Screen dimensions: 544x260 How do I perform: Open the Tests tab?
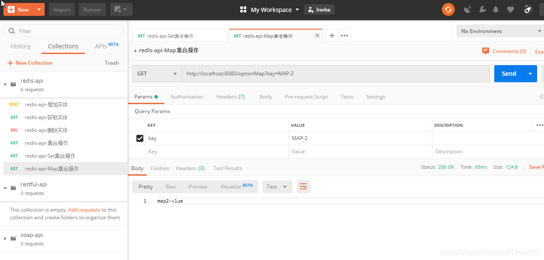pyautogui.click(x=347, y=96)
